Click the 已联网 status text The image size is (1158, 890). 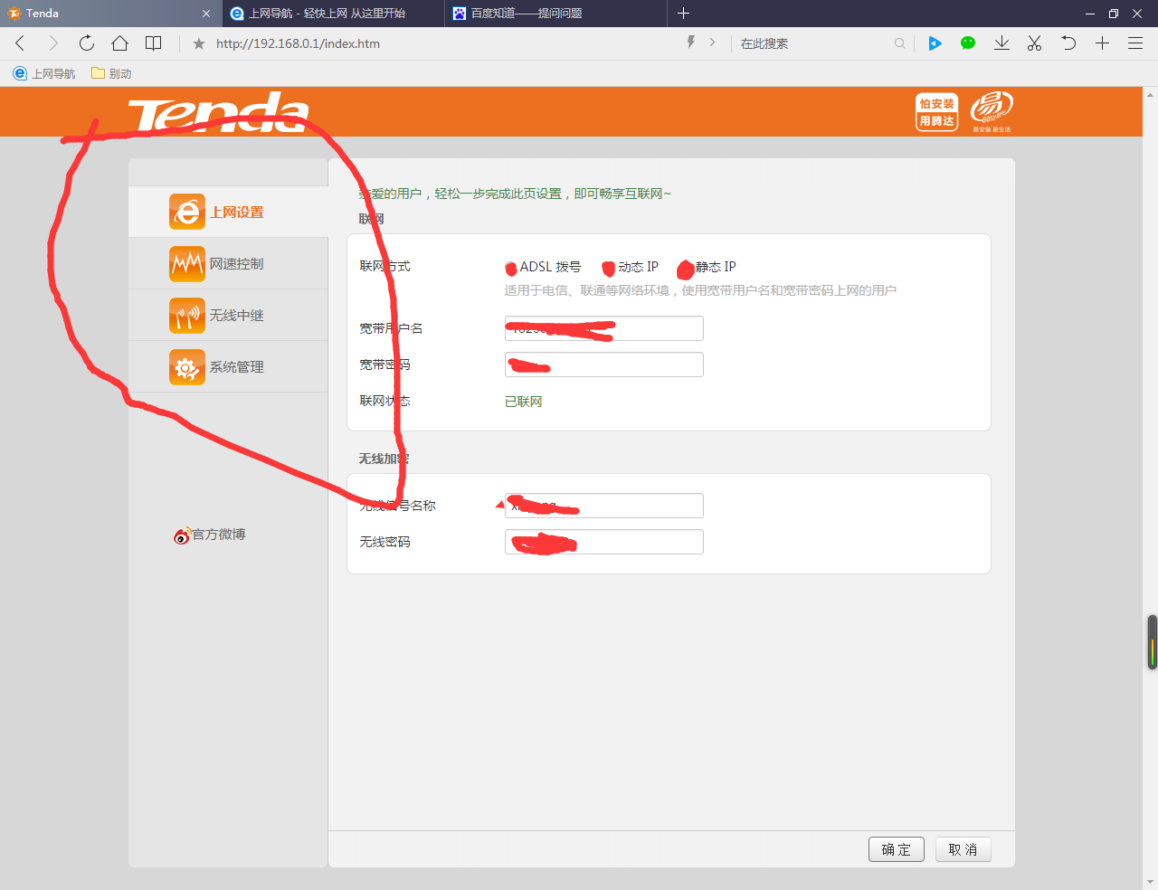(524, 402)
